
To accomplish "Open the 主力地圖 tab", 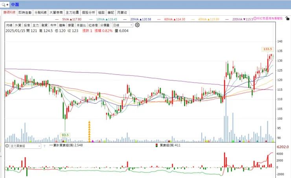I will tap(72, 13).
